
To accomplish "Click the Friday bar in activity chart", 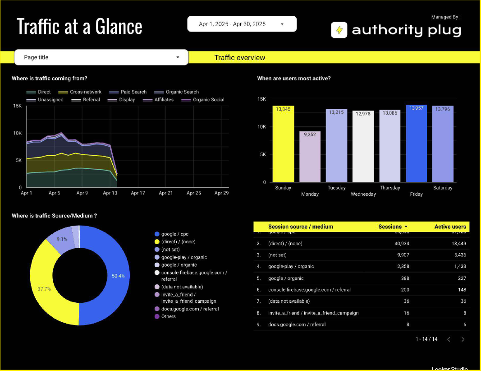I will (417, 144).
